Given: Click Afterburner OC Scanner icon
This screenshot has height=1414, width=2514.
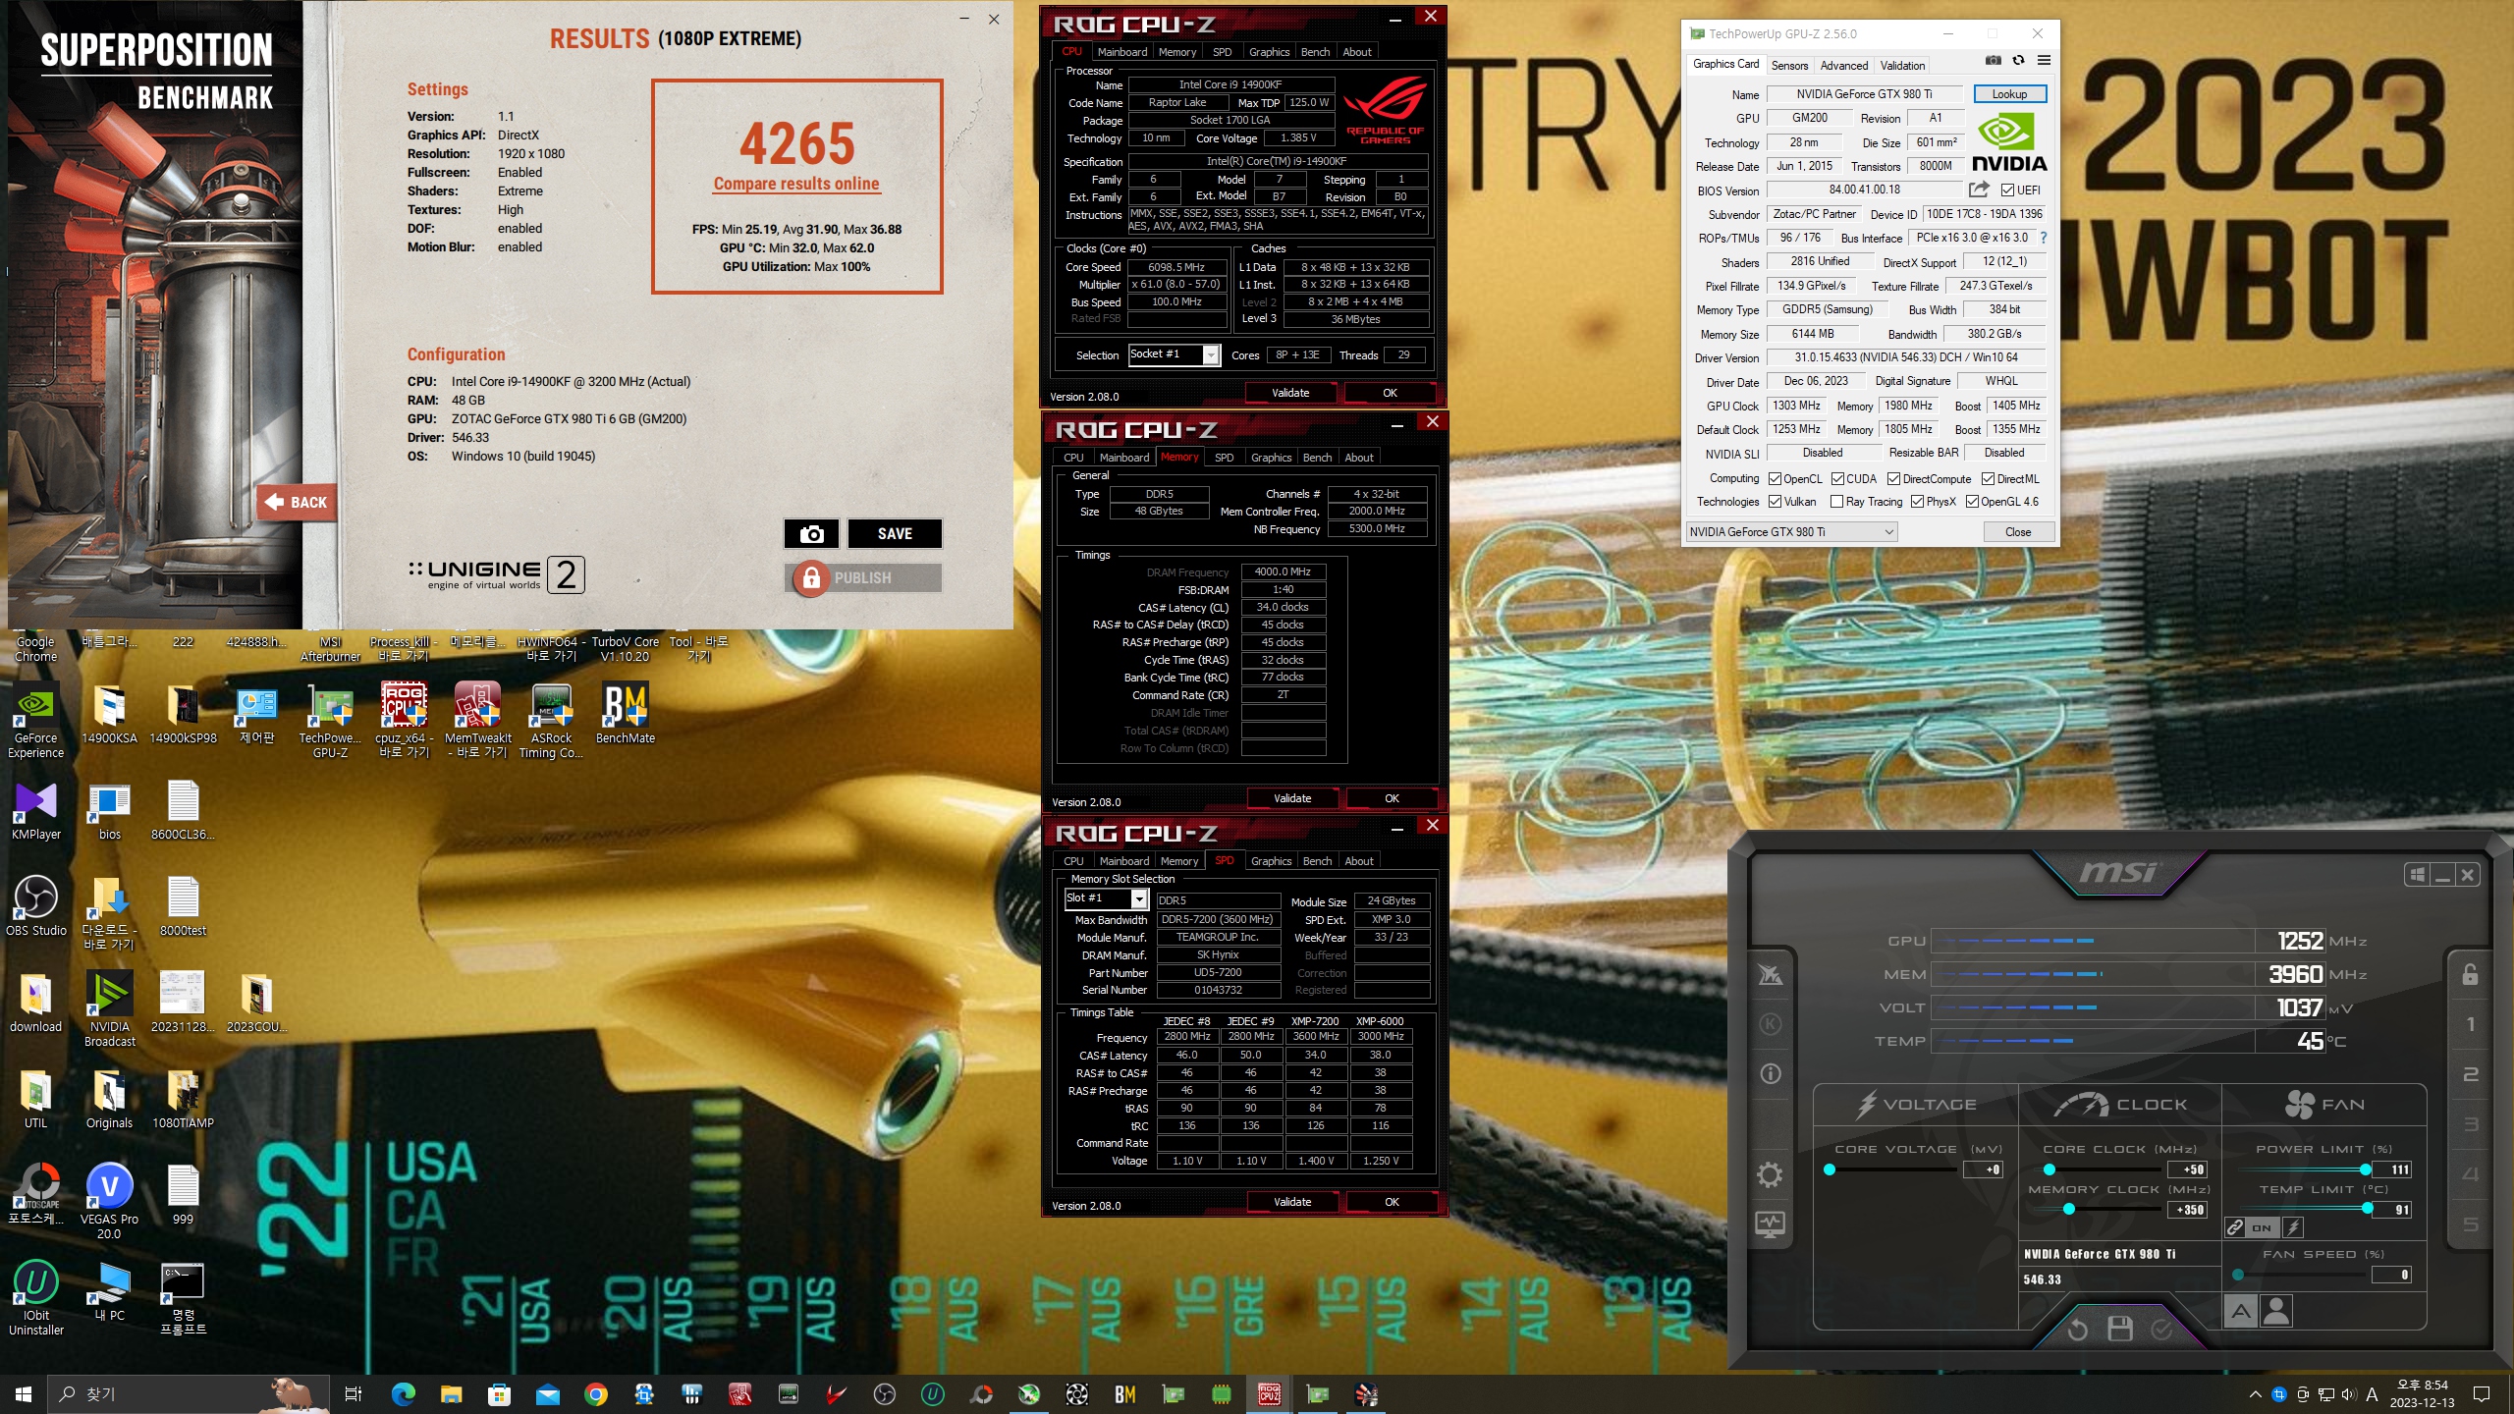Looking at the screenshot, I should 1770,974.
